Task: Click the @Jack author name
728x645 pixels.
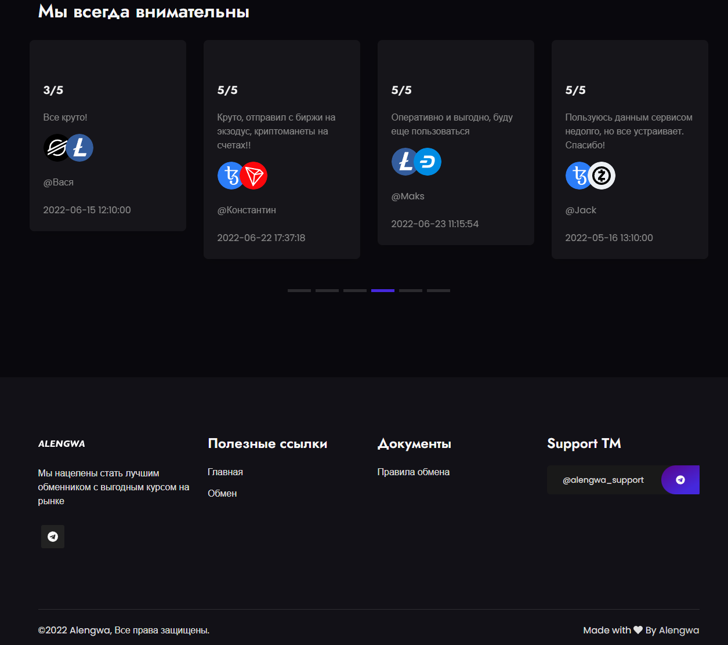Action: pos(581,210)
